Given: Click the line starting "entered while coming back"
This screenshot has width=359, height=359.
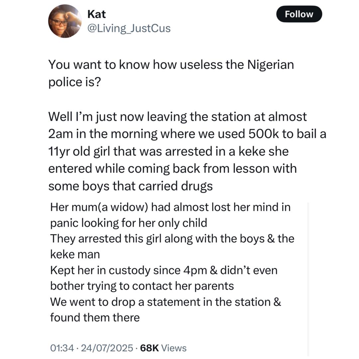Looking at the screenshot, I should [x=173, y=169].
